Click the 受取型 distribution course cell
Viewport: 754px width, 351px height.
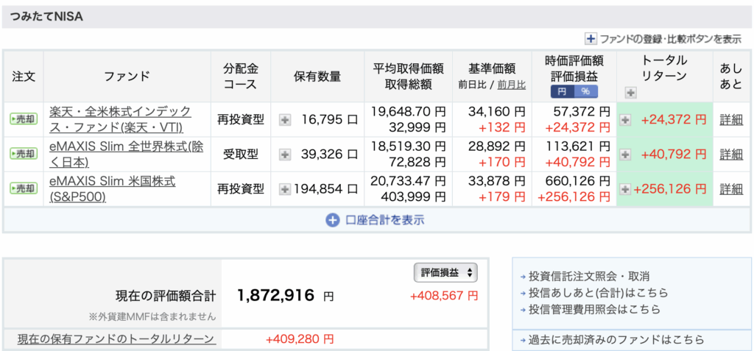(x=241, y=154)
